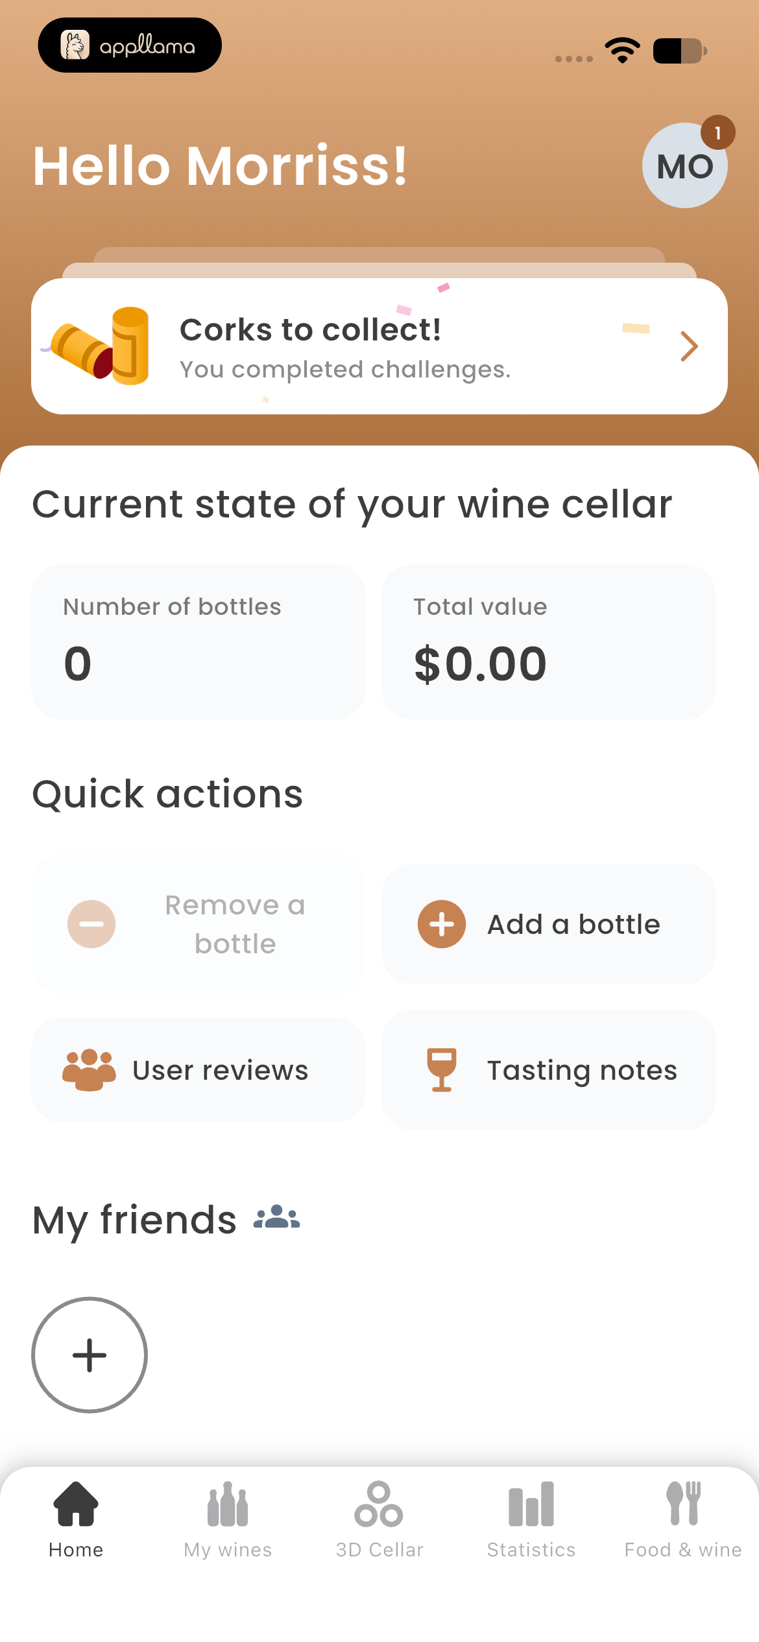Click the Add a bottle plus icon
Viewport: 759px width, 1642px height.
pyautogui.click(x=442, y=924)
